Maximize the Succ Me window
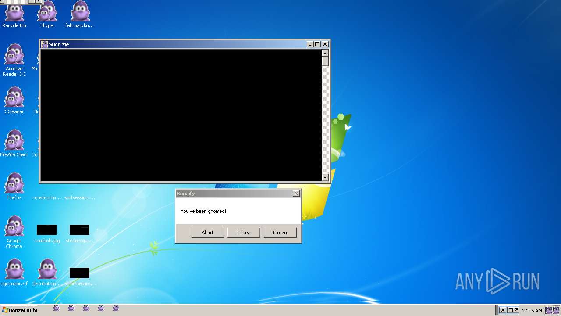Viewport: 561px width, 316px height. (317, 44)
